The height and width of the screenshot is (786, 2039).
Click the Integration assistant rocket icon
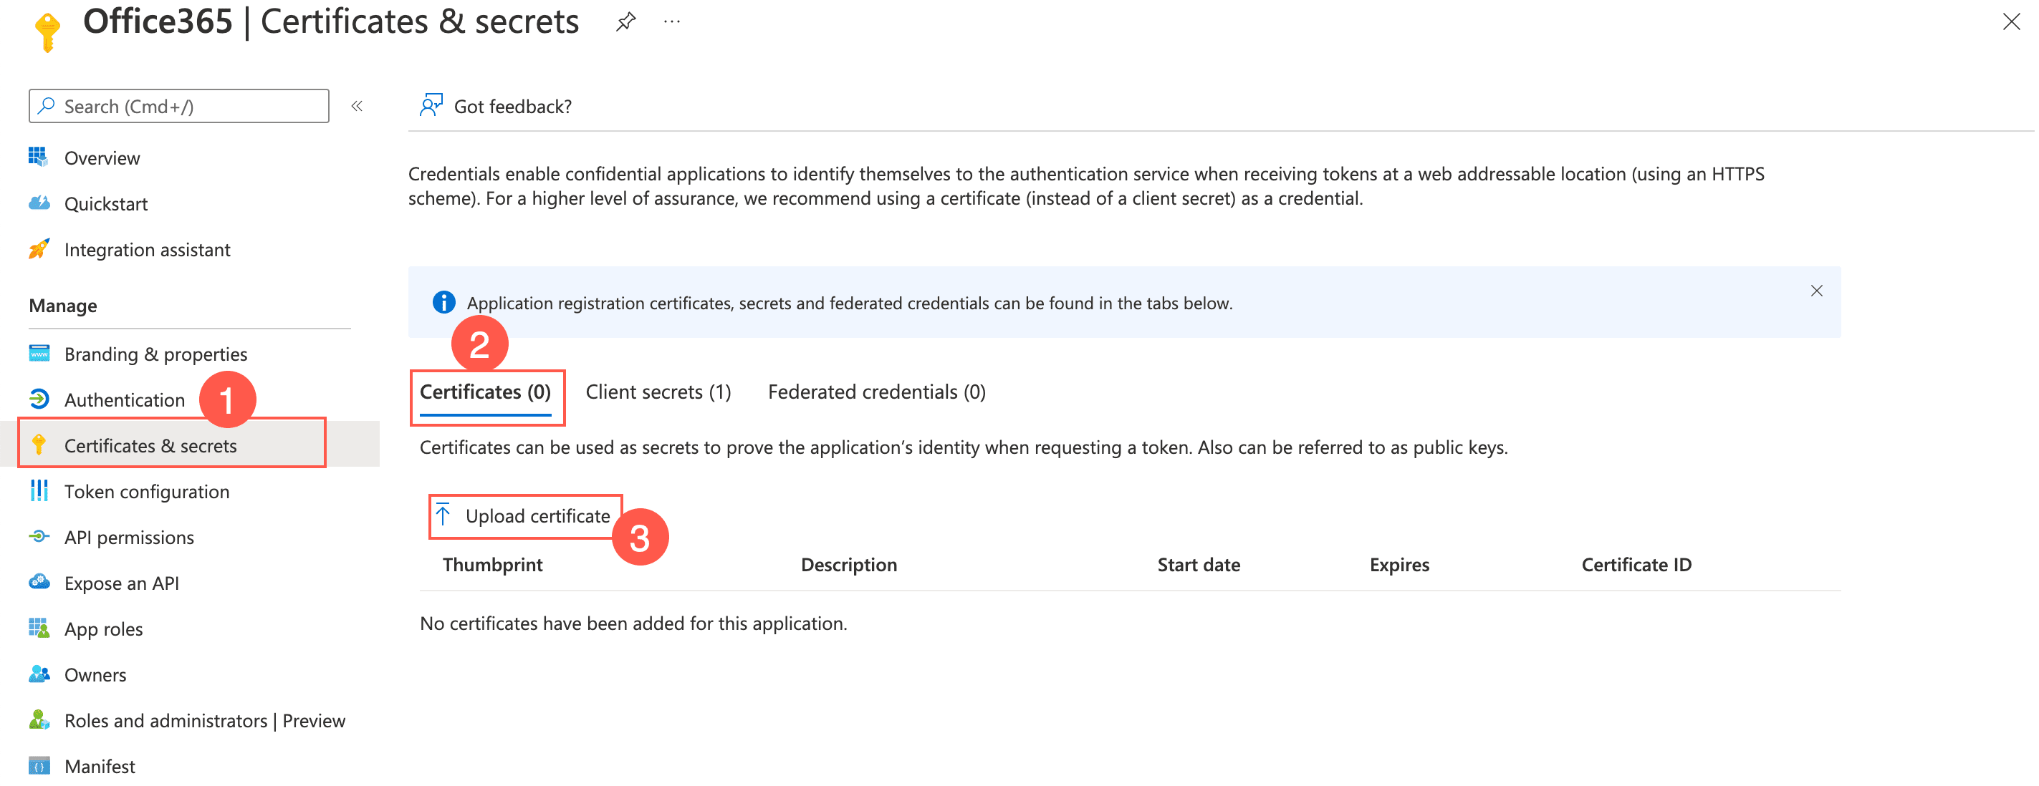(39, 249)
